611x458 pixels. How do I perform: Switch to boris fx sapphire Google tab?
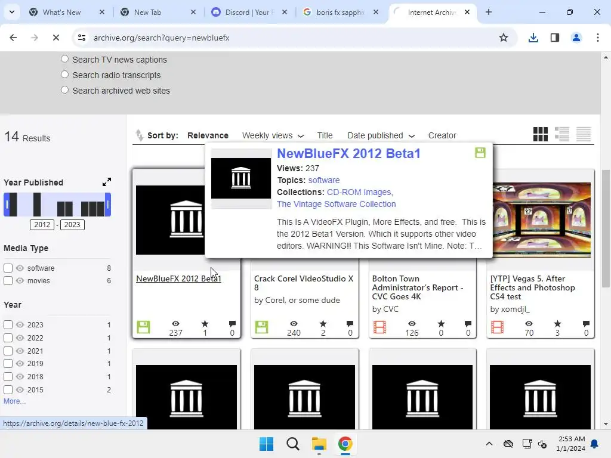pyautogui.click(x=340, y=12)
